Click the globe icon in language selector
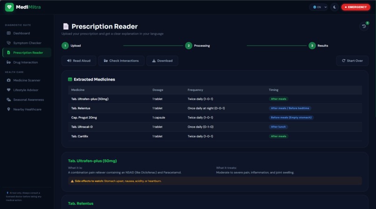 click(x=314, y=7)
